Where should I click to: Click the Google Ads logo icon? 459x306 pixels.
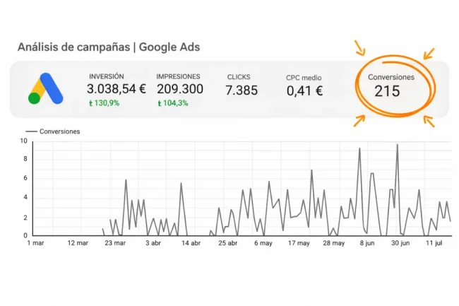click(46, 88)
